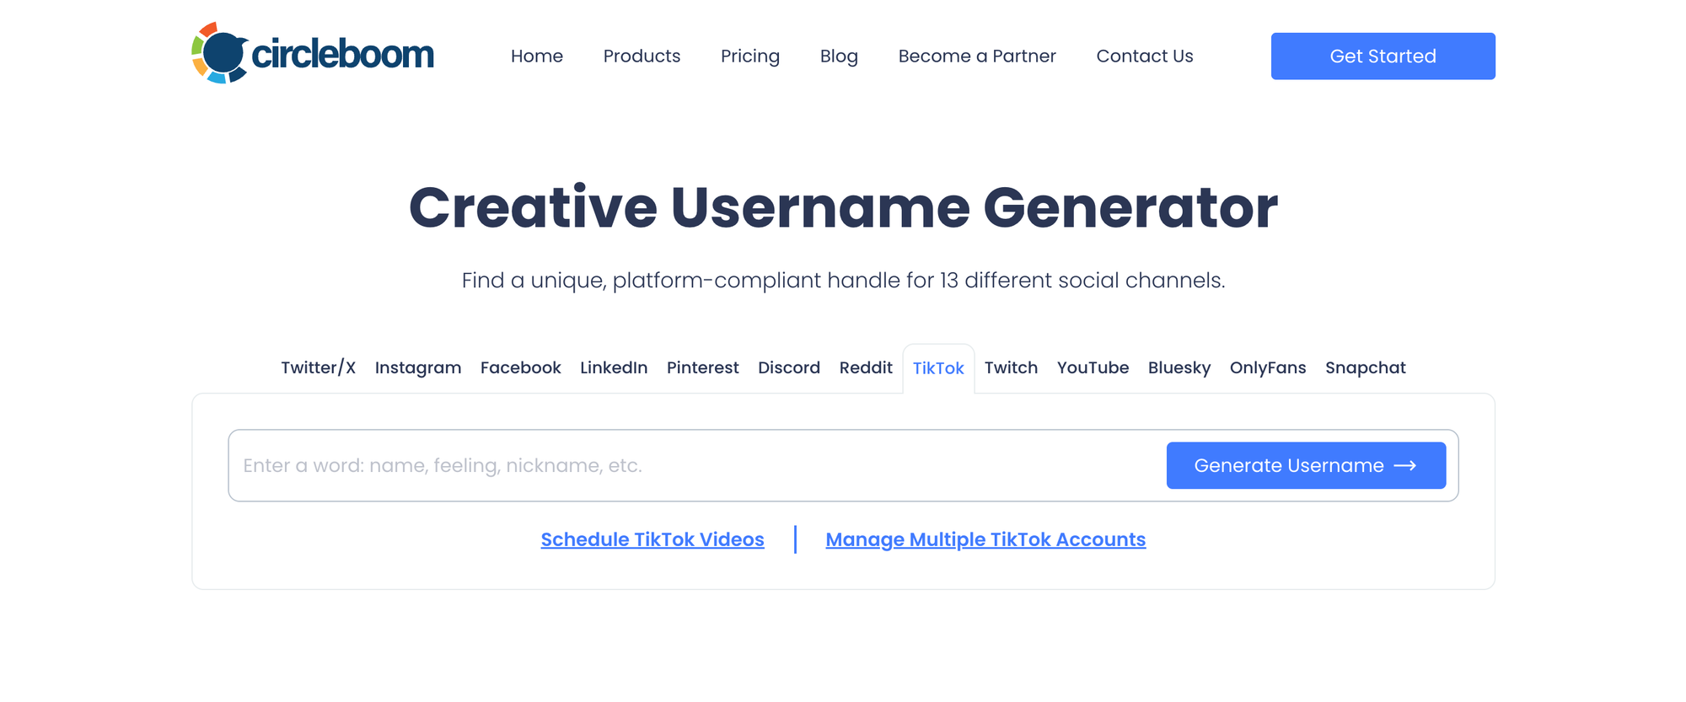Open Schedule TikTok Videos link

(x=652, y=540)
